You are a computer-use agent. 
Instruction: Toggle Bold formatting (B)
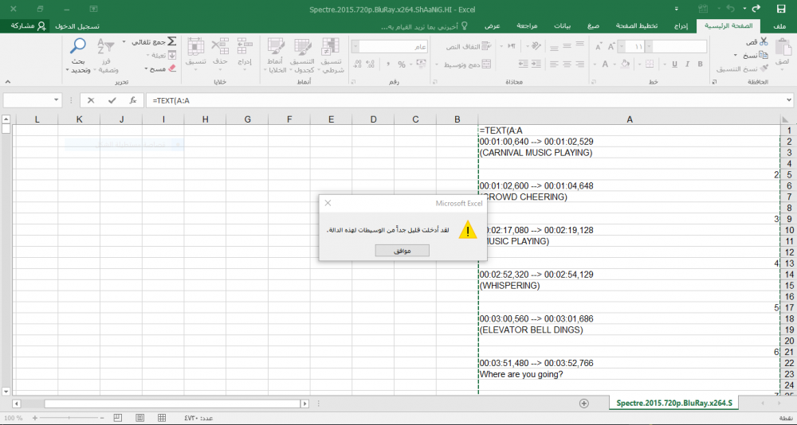(x=701, y=64)
